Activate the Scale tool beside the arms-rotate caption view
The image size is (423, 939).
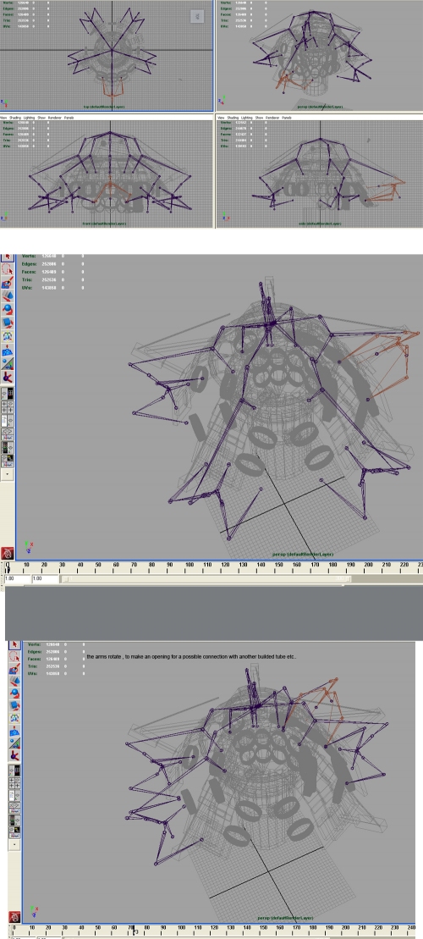coord(14,705)
